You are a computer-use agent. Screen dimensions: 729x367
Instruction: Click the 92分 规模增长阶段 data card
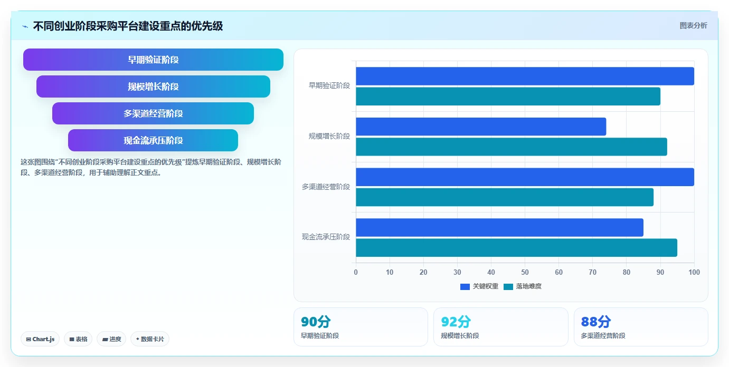pos(501,327)
